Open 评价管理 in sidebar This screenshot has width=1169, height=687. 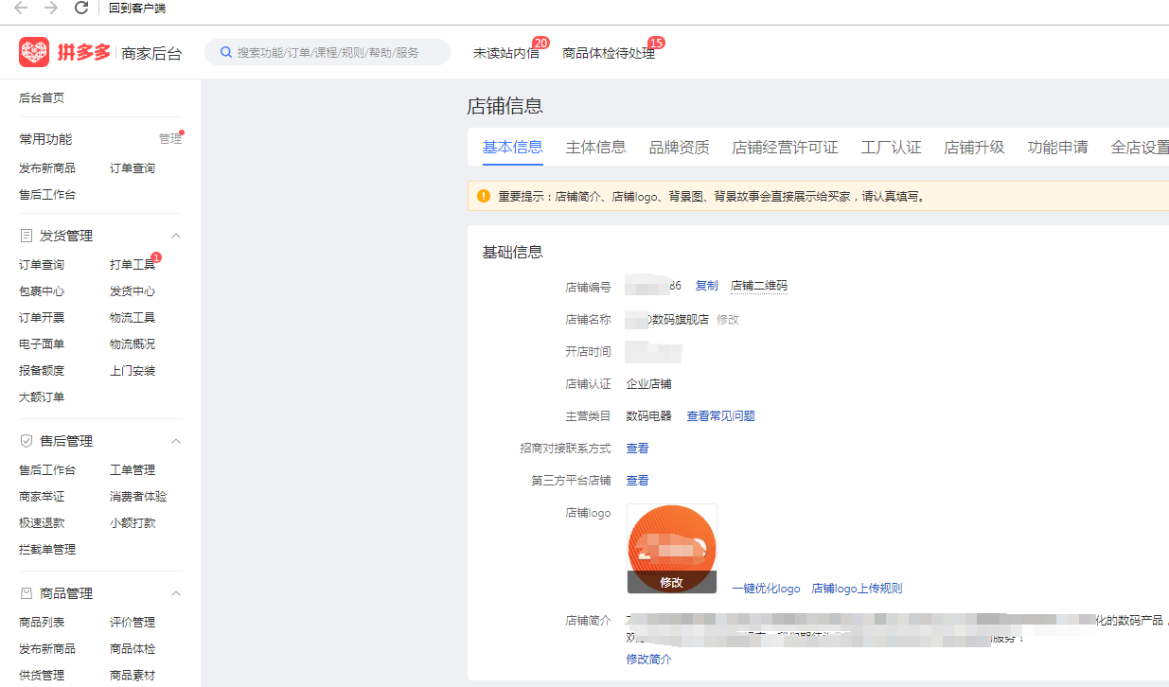pos(133,623)
